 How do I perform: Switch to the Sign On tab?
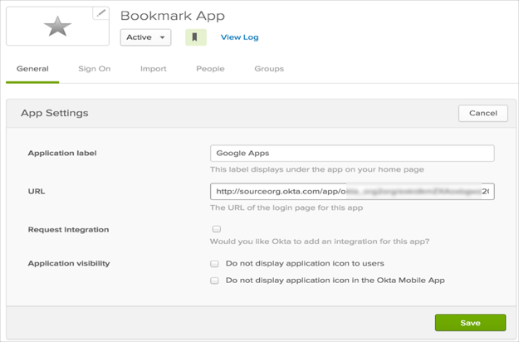[94, 69]
